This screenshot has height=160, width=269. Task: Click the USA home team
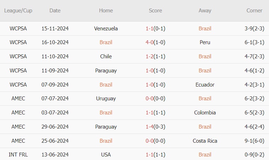pos(106,155)
